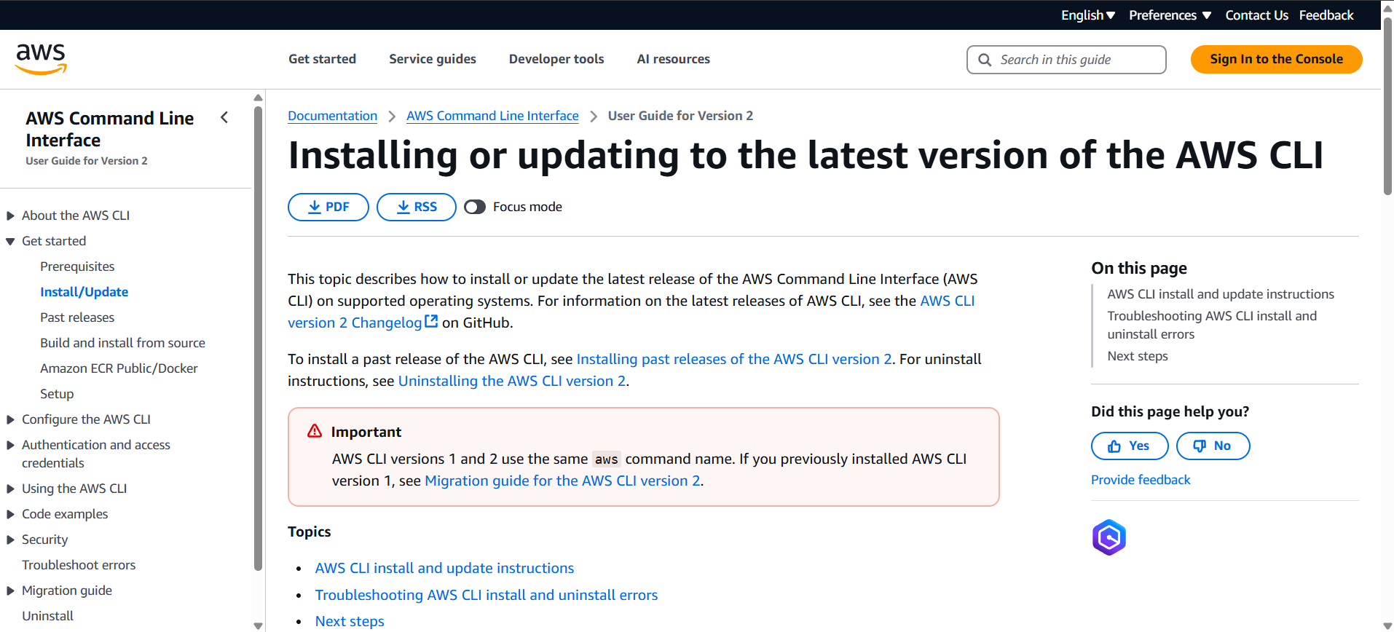Image resolution: width=1394 pixels, height=632 pixels.
Task: Click the Important warning triangle icon
Action: pos(315,431)
